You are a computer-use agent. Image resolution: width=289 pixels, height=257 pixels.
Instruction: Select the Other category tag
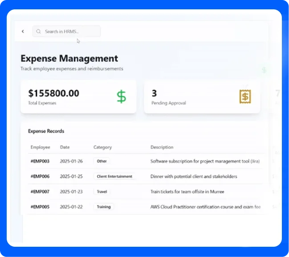(102, 161)
